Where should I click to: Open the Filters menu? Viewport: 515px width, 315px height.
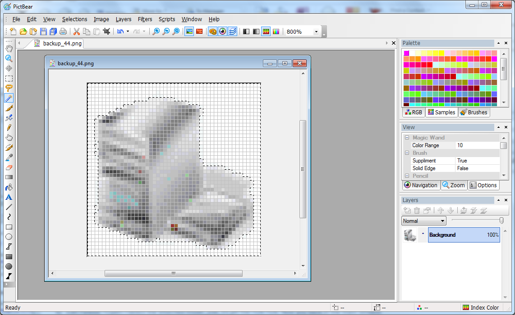point(145,19)
